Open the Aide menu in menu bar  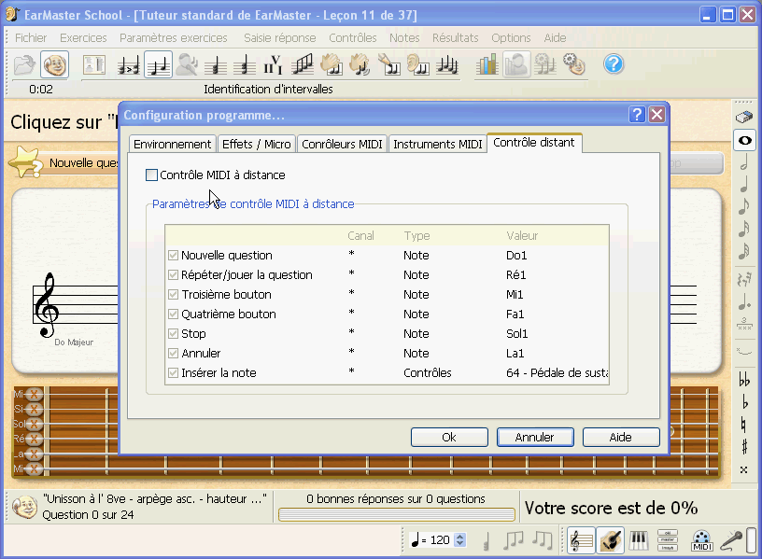pyautogui.click(x=555, y=38)
